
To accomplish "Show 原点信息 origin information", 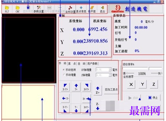I will point(81,9).
